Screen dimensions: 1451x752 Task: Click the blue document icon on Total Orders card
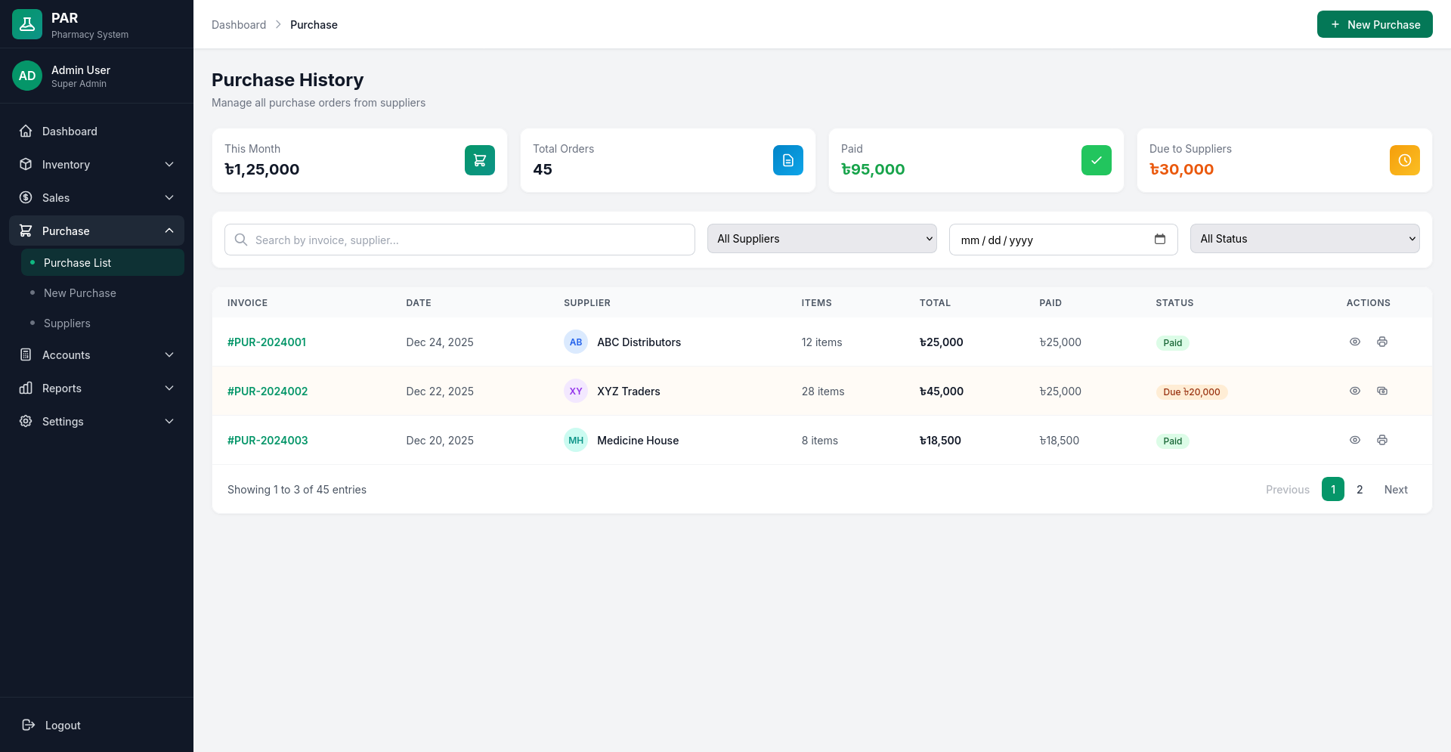pyautogui.click(x=787, y=160)
